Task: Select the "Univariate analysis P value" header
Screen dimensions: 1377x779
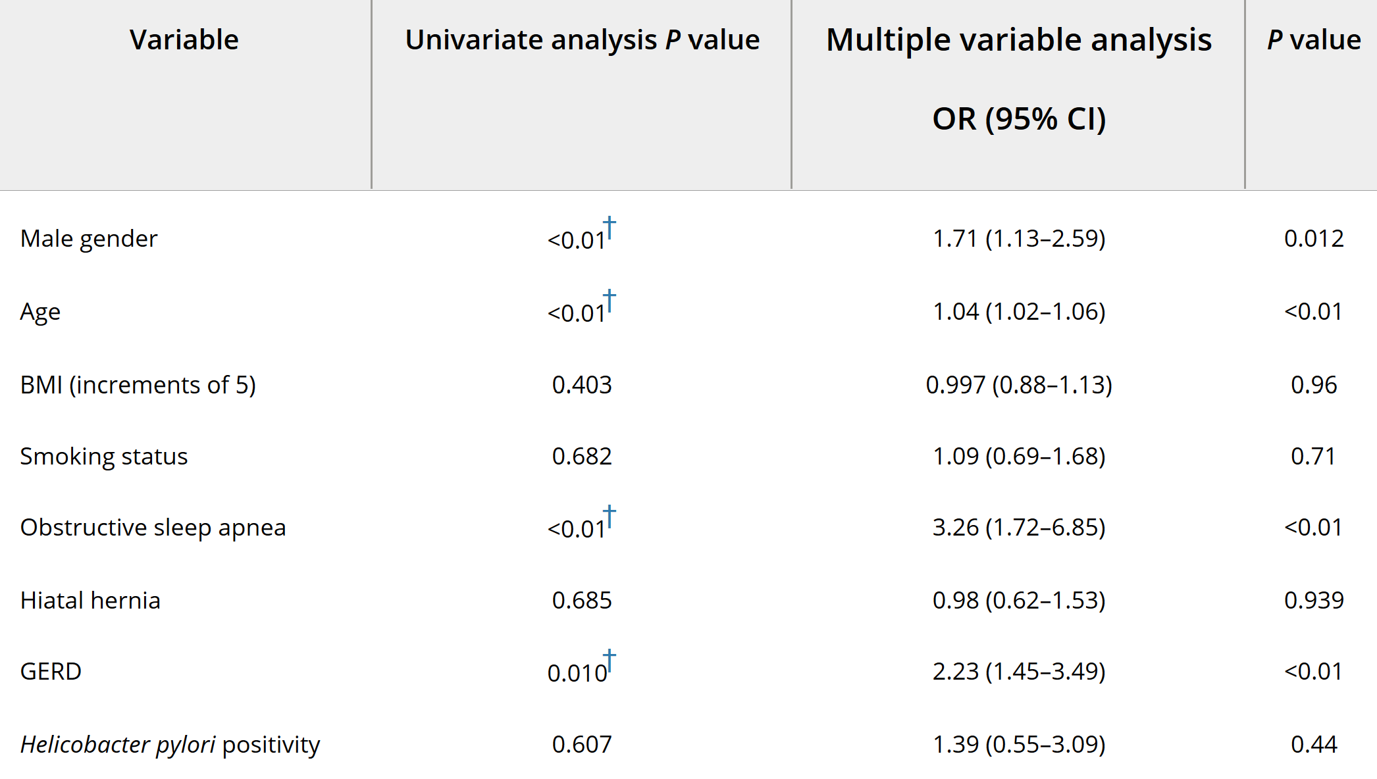Action: [x=582, y=40]
